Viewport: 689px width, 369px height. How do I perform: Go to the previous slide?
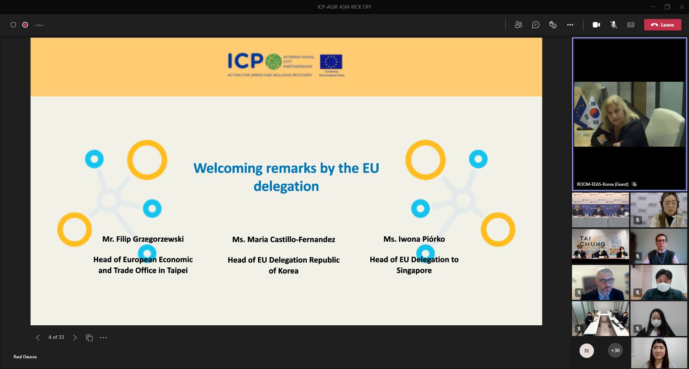(38, 337)
